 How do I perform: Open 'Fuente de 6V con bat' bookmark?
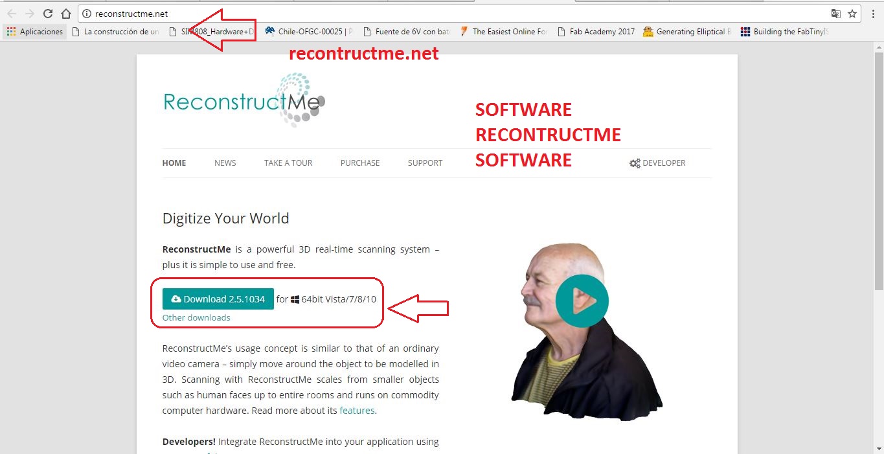point(407,32)
